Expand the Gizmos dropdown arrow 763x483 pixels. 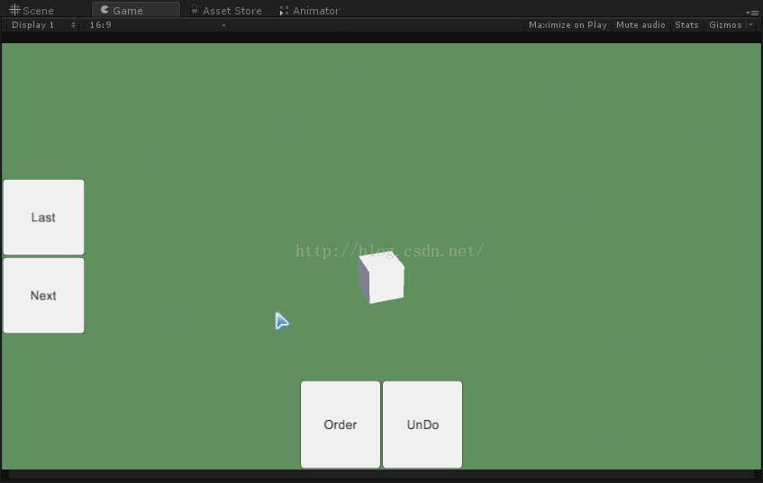click(x=750, y=25)
